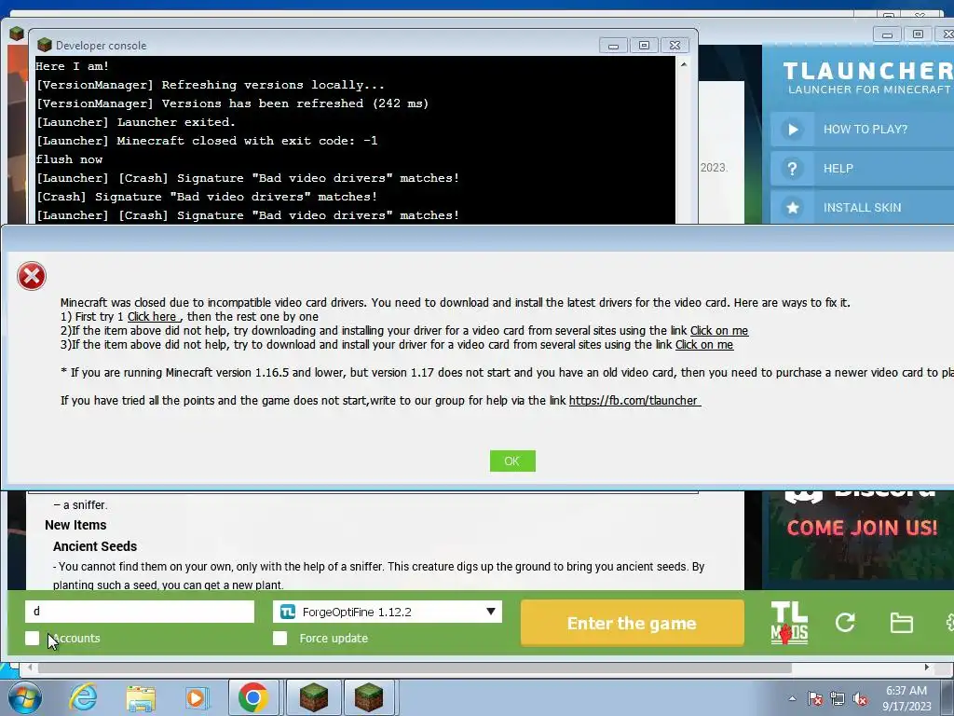Click the horizontal scrollbar thumb
This screenshot has height=716, width=954.
pos(415,668)
